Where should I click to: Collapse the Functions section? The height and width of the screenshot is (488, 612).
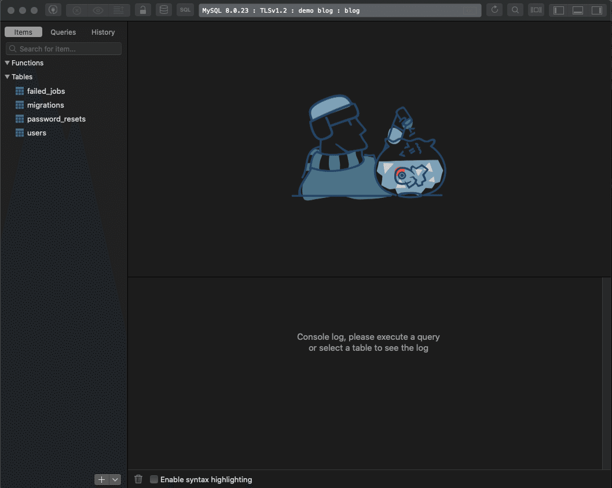tap(7, 63)
